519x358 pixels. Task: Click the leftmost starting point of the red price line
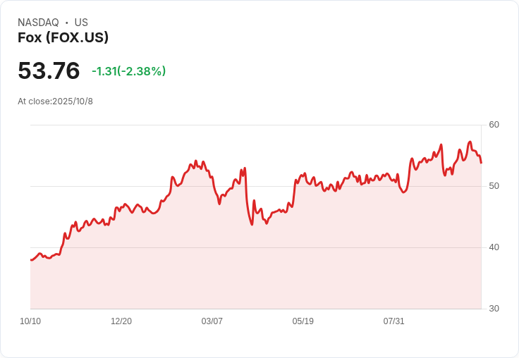point(31,260)
